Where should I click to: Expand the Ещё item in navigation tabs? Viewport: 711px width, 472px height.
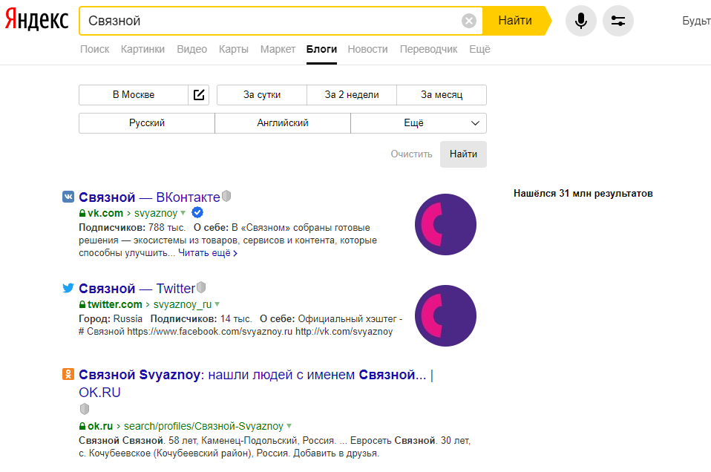[479, 49]
